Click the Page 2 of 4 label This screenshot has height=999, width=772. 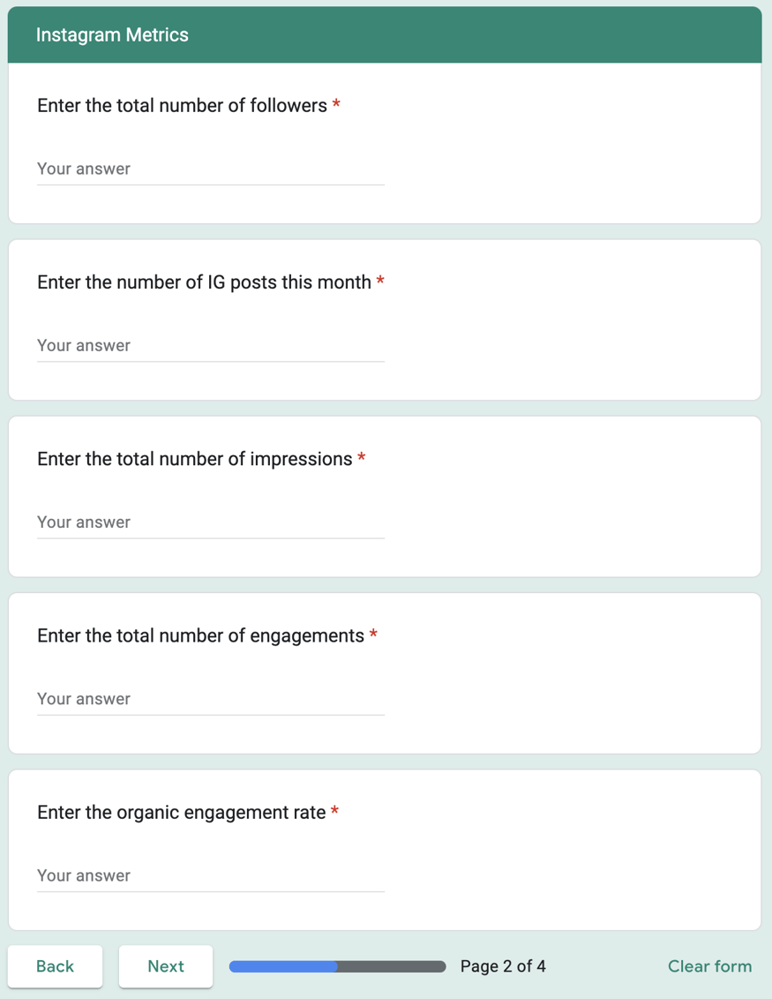(503, 966)
